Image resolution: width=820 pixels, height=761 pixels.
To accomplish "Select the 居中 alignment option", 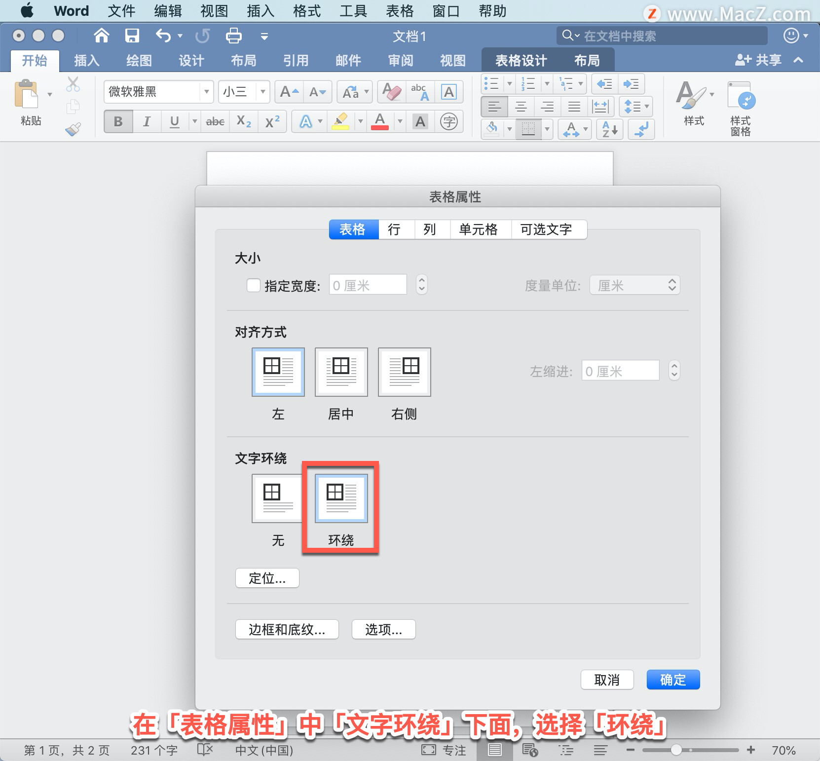I will tap(341, 372).
